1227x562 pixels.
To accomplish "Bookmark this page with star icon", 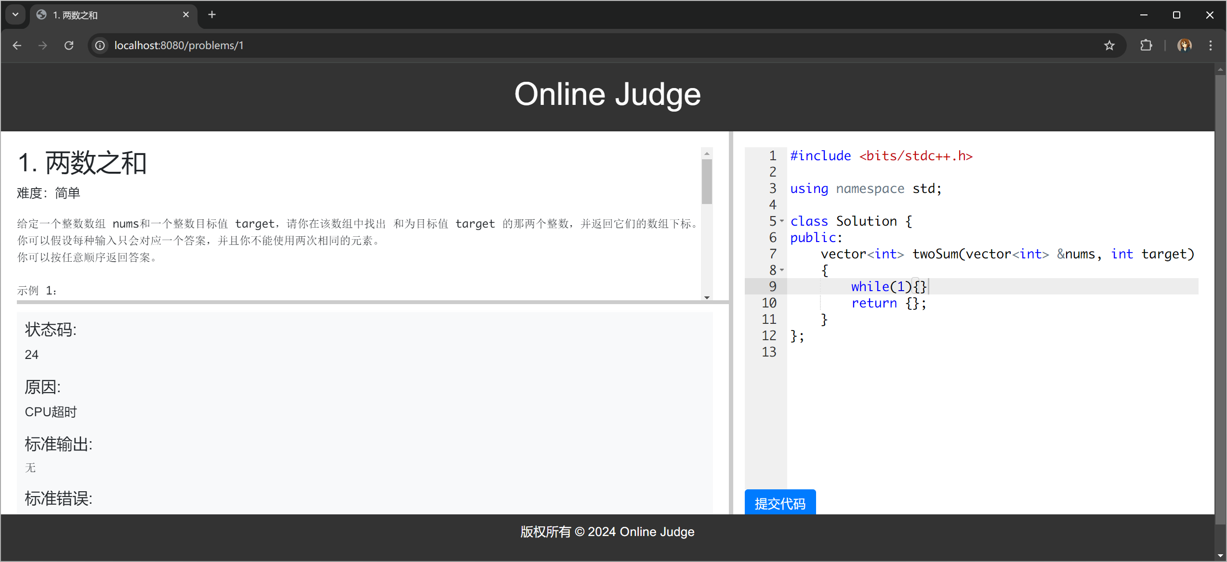I will click(1109, 45).
